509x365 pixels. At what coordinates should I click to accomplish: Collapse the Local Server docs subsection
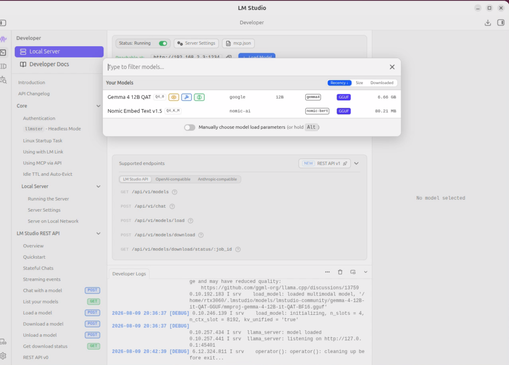pyautogui.click(x=98, y=186)
